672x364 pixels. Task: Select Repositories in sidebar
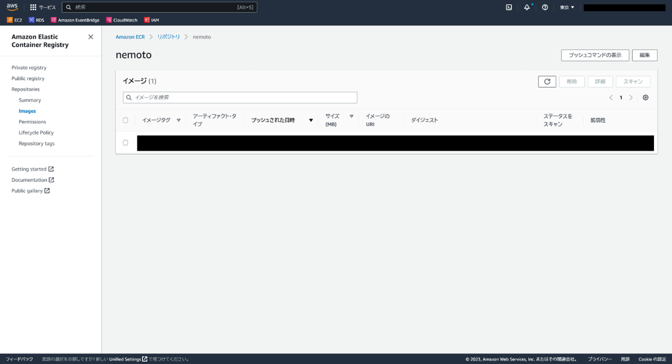pyautogui.click(x=26, y=89)
